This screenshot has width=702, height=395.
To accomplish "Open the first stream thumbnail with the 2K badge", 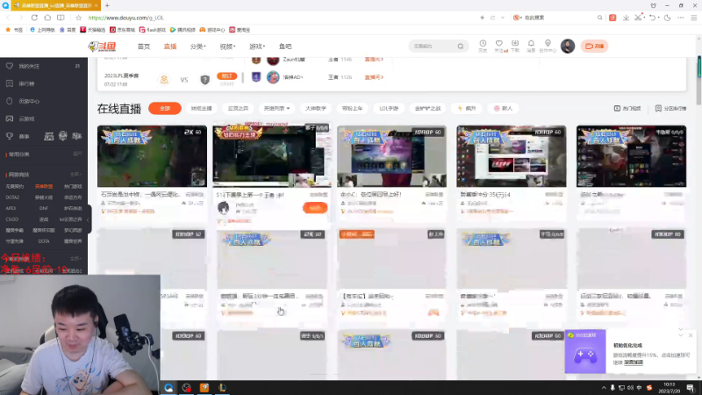I will (152, 156).
